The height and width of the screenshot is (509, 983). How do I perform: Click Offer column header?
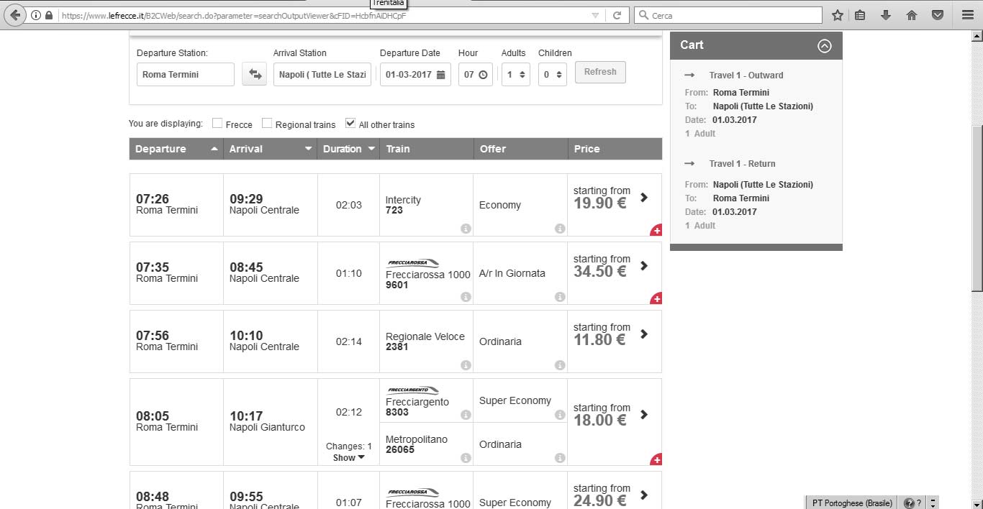click(x=520, y=149)
